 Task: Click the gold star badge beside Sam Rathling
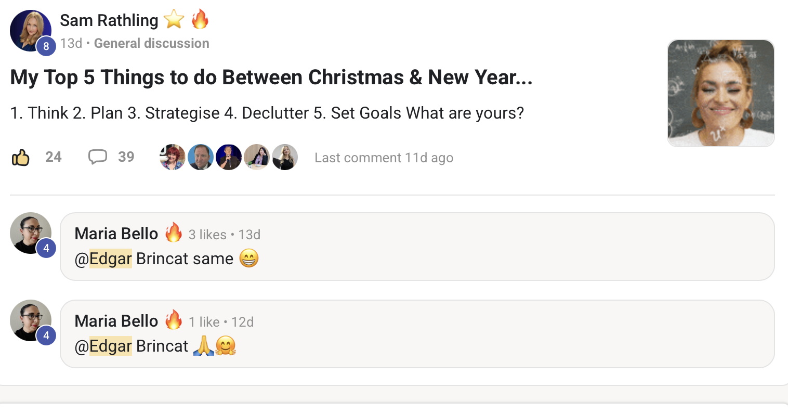click(x=174, y=20)
